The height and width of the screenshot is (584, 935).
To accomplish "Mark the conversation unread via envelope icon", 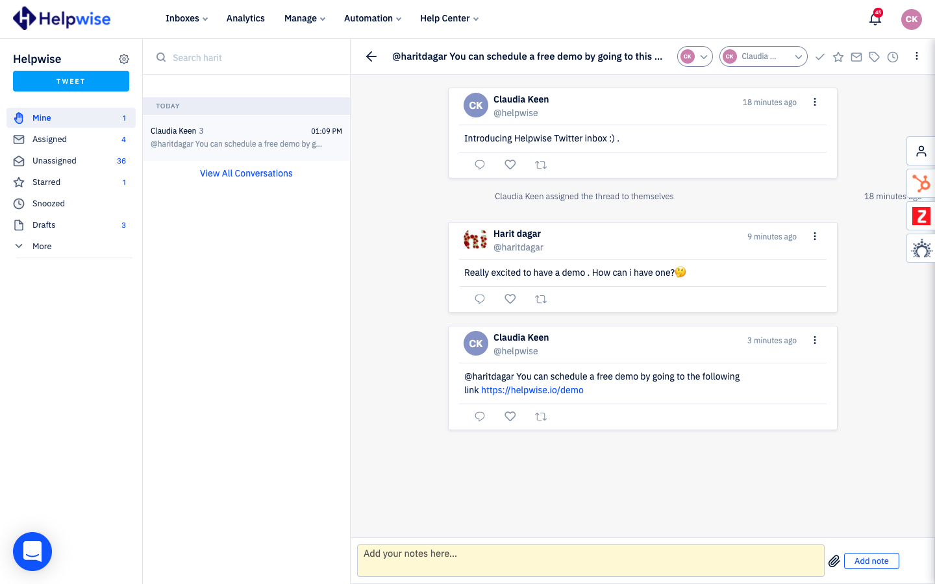I will [x=856, y=56].
